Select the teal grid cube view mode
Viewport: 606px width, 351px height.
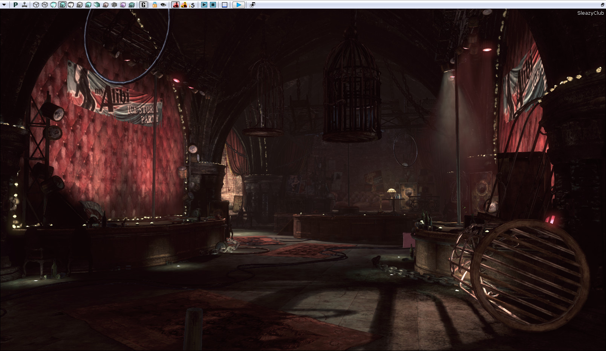coord(132,5)
